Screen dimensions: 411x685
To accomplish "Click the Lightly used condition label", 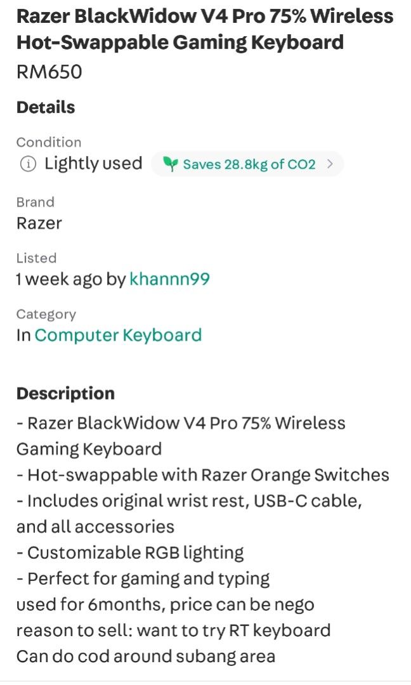I will click(93, 164).
